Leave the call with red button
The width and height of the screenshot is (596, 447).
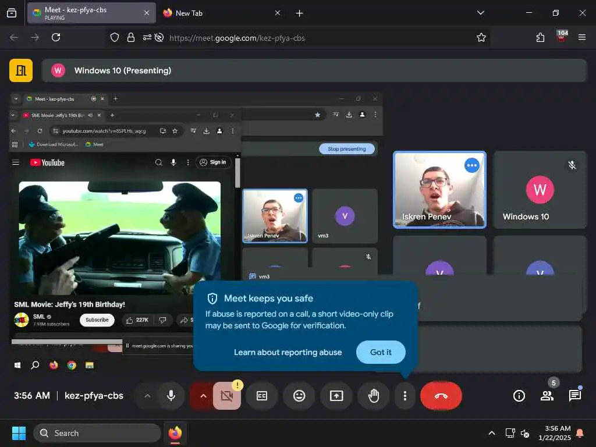441,396
